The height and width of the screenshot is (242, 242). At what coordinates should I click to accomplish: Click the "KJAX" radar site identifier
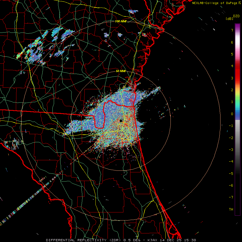pos(152,240)
